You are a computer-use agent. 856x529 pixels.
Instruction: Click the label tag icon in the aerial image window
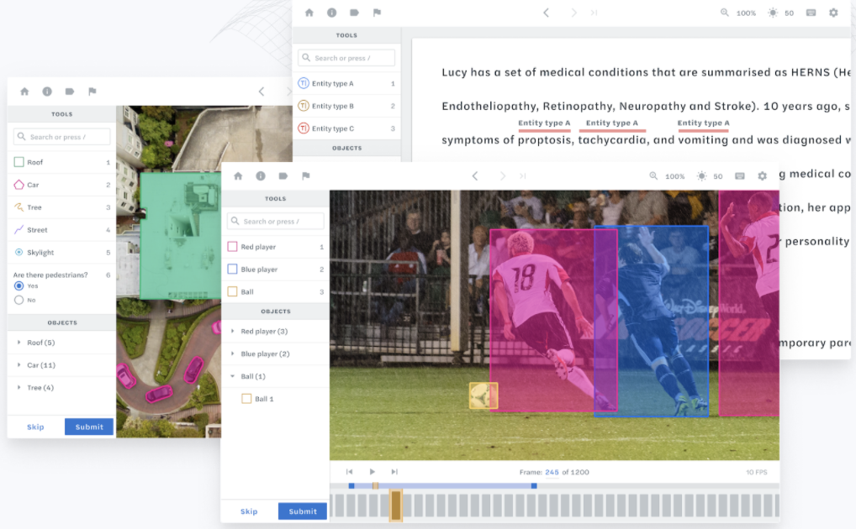(x=70, y=92)
